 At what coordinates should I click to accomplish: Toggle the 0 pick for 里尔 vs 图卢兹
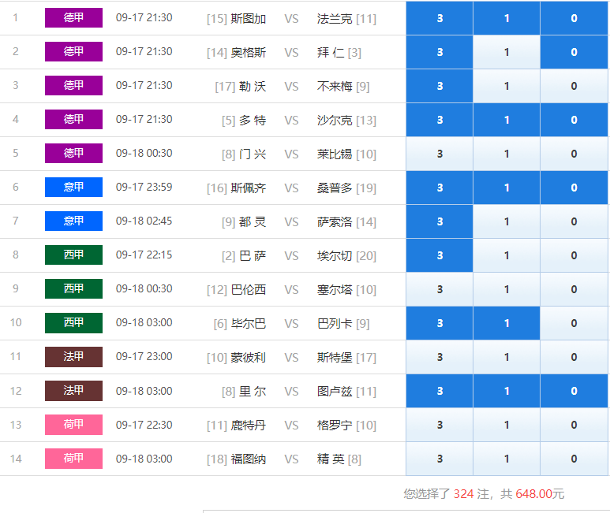pyautogui.click(x=574, y=391)
